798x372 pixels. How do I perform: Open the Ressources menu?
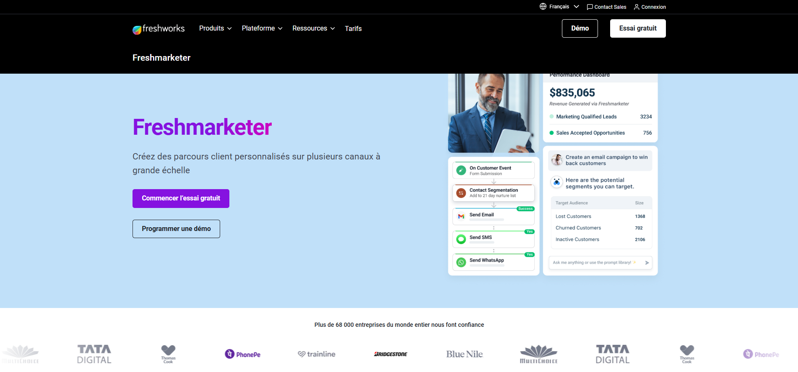314,28
